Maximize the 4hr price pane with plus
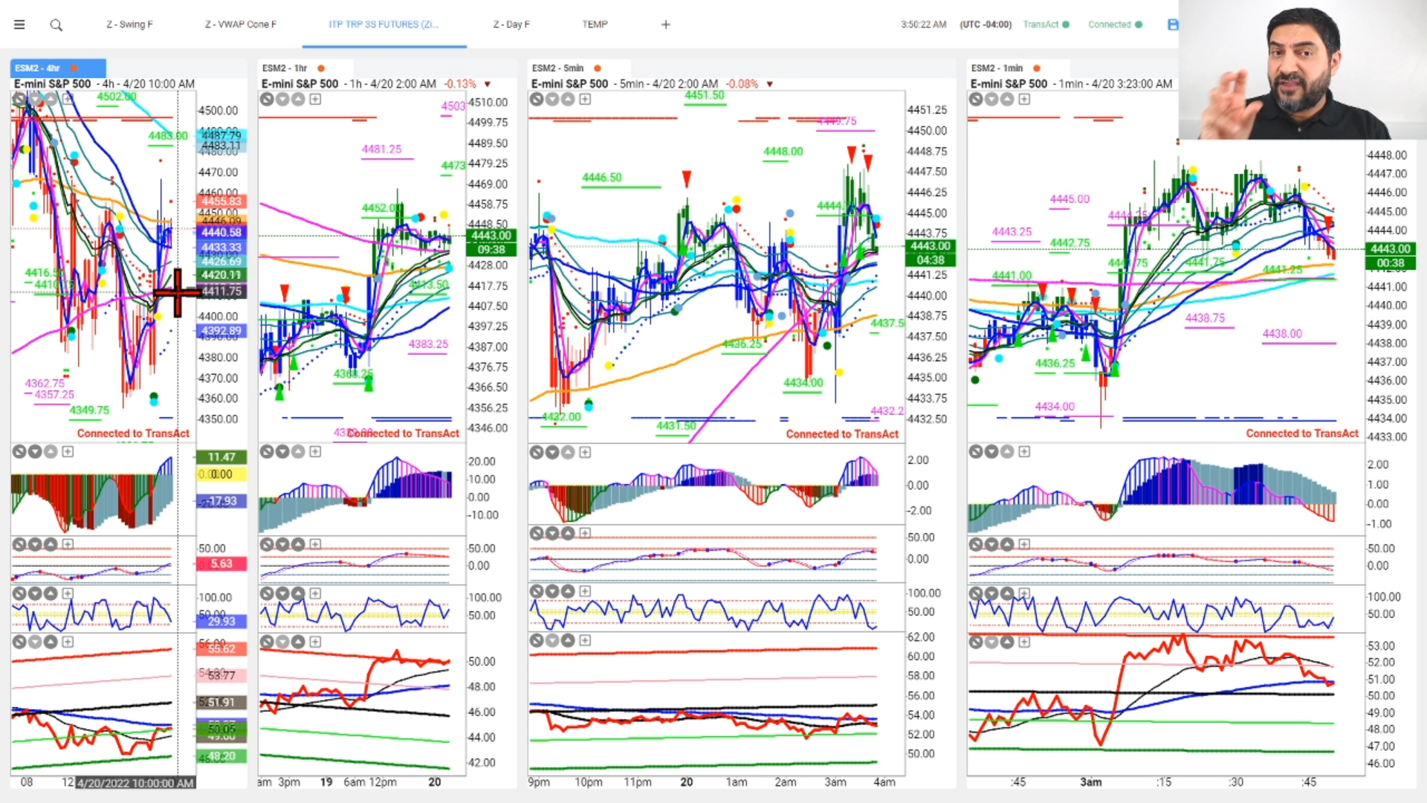This screenshot has width=1427, height=803. pyautogui.click(x=68, y=98)
